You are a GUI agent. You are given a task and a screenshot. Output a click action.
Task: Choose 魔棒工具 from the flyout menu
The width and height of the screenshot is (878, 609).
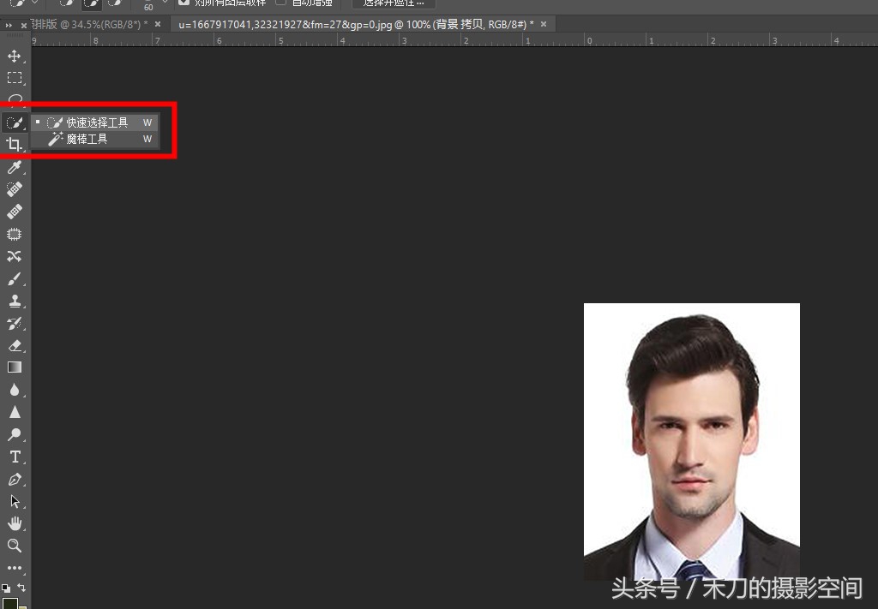(x=87, y=139)
